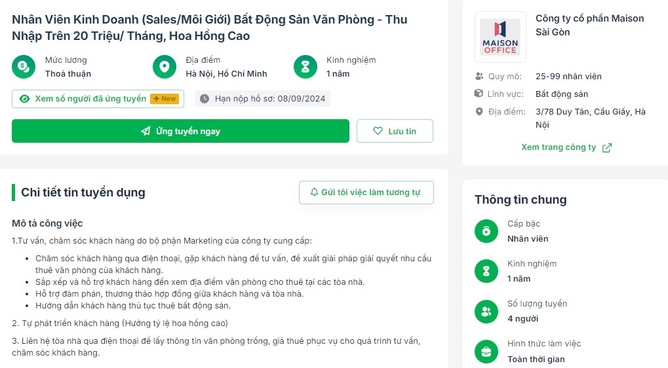The width and height of the screenshot is (668, 368).
Task: Click the hourglass icon next to Kinh nghiệm header
Action: coord(305,67)
